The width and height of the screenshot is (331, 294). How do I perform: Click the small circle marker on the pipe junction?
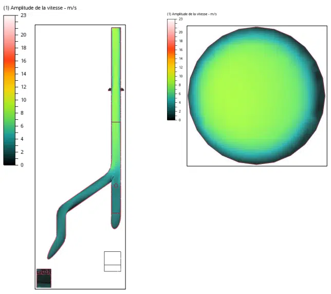pos(116,186)
